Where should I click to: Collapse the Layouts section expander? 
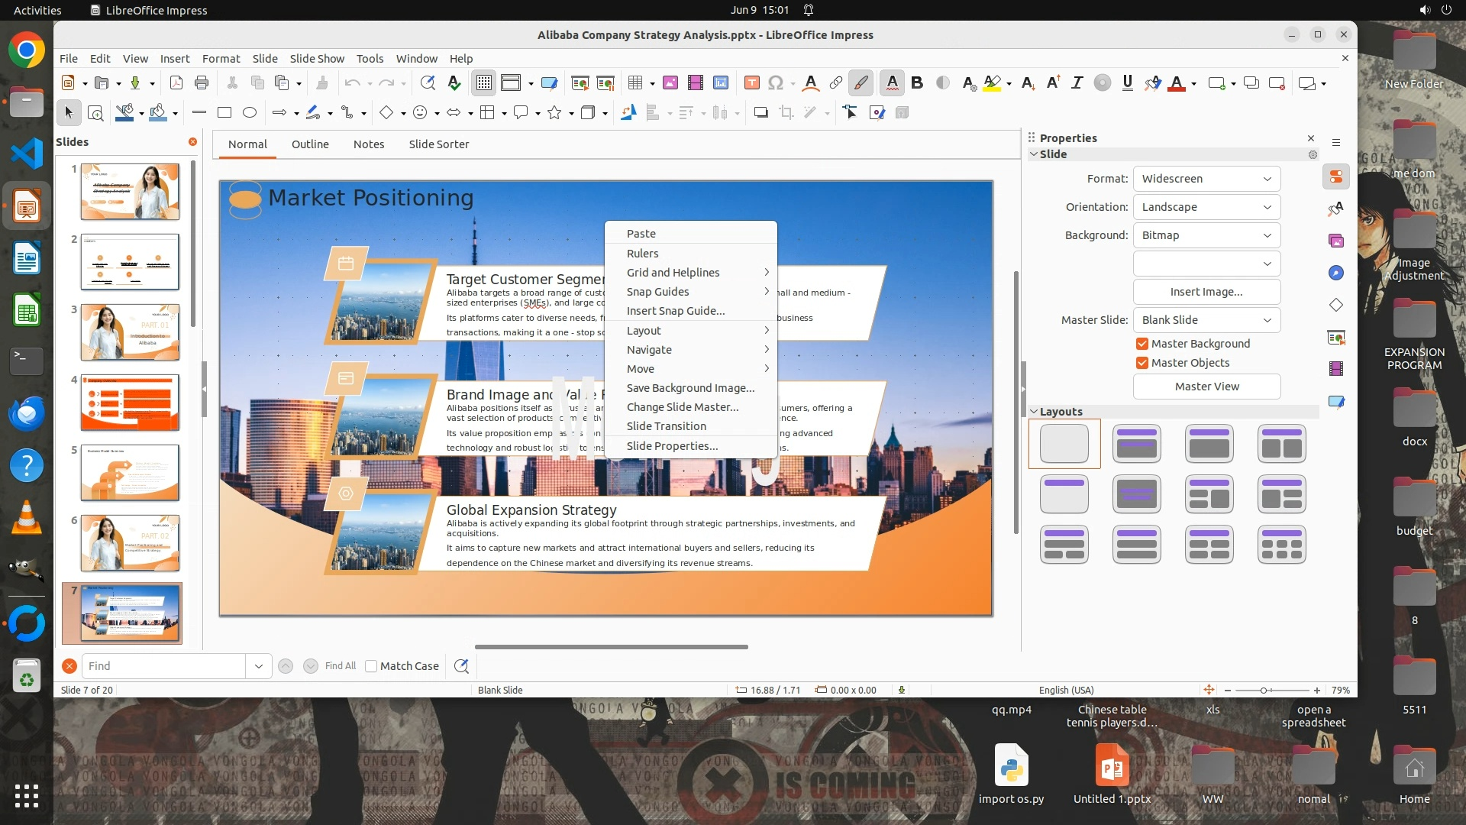coord(1034,412)
